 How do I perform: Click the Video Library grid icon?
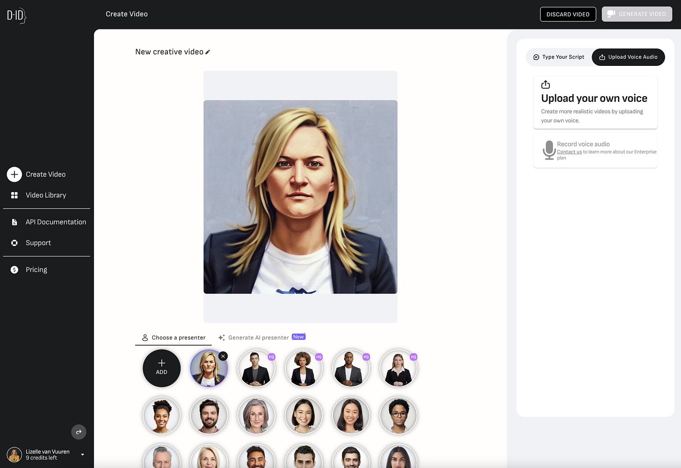point(14,195)
